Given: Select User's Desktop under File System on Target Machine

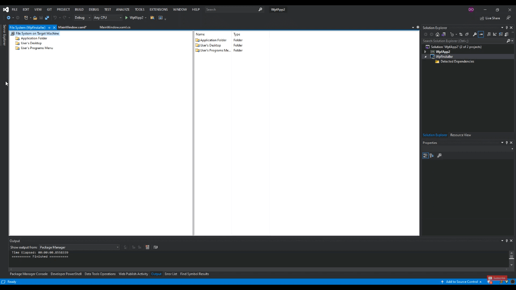Looking at the screenshot, I should point(31,43).
